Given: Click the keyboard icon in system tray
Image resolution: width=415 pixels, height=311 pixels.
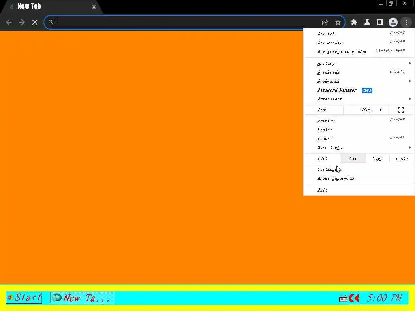Looking at the screenshot, I should 343,298.
